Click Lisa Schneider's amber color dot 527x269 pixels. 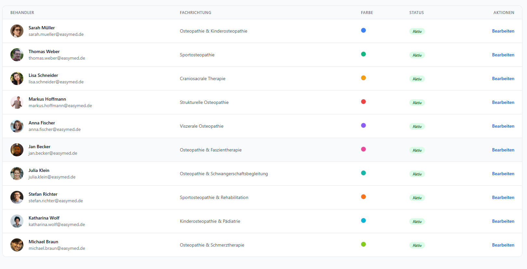coord(363,78)
